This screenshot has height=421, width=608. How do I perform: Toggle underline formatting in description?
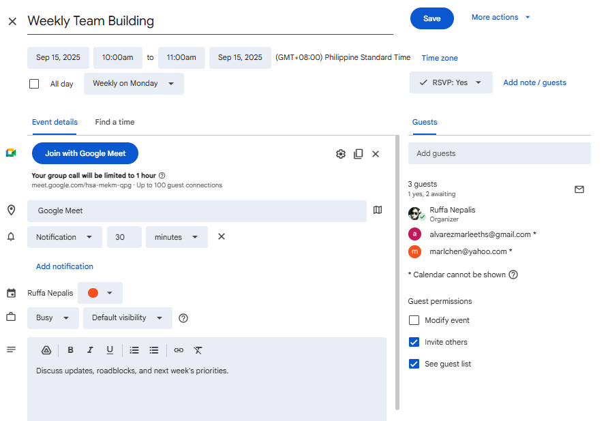110,350
